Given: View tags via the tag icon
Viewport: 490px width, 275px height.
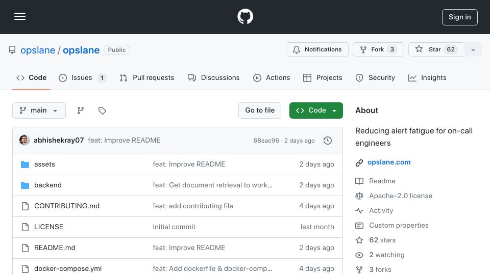Looking at the screenshot, I should click(x=102, y=111).
